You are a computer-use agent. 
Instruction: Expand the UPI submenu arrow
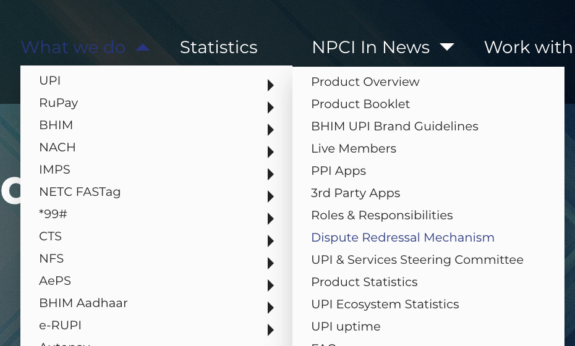click(270, 85)
